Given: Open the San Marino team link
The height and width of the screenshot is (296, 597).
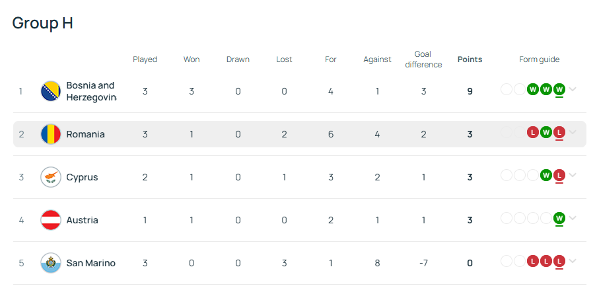Looking at the screenshot, I should [x=90, y=263].
